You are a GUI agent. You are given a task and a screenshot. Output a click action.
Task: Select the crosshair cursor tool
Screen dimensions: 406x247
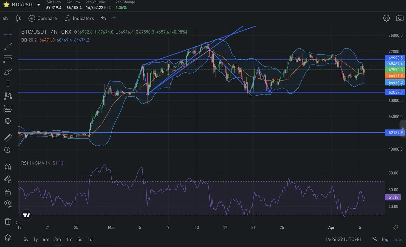tap(8, 34)
